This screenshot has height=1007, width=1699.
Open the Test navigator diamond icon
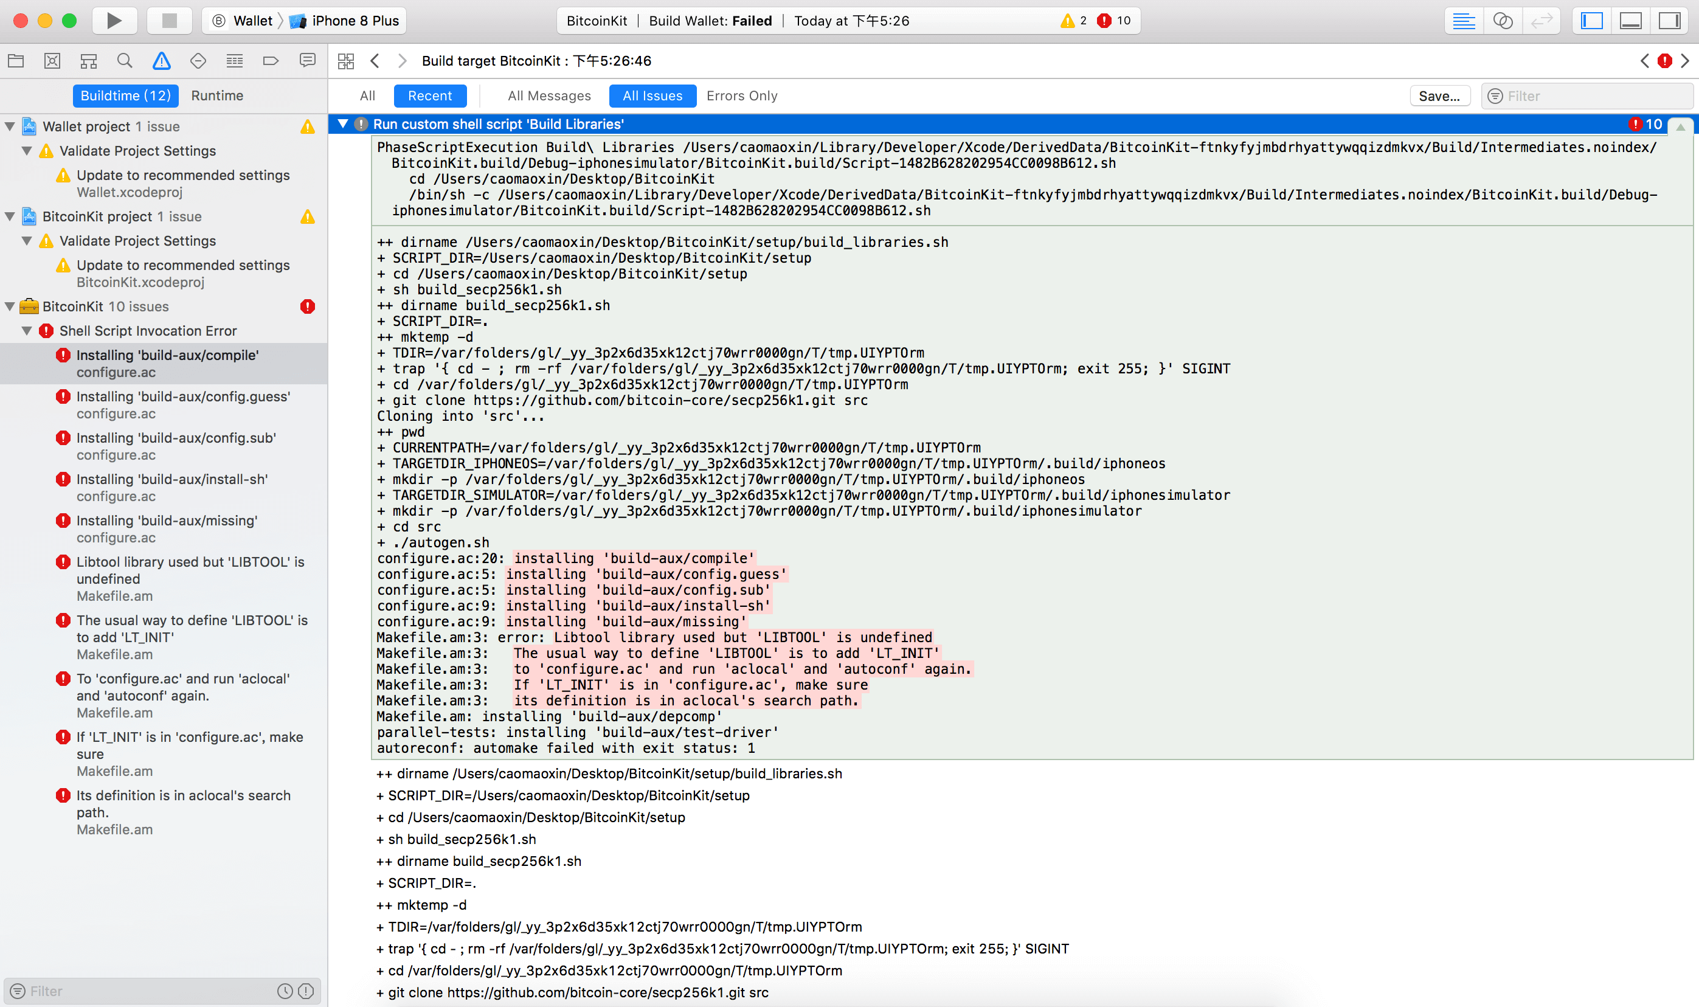point(198,61)
